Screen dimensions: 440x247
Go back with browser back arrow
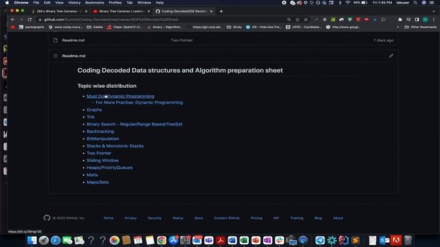[x=12, y=19]
